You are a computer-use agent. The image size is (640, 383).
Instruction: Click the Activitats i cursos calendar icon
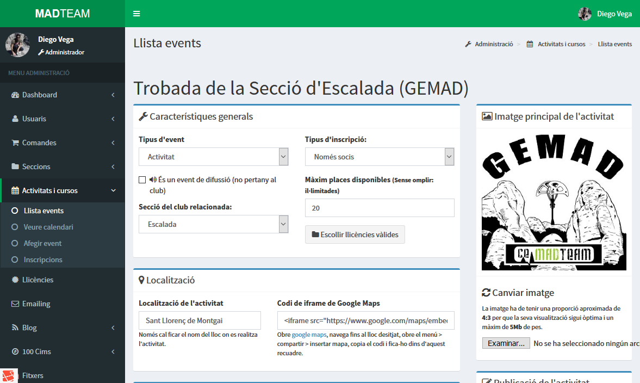(15, 190)
